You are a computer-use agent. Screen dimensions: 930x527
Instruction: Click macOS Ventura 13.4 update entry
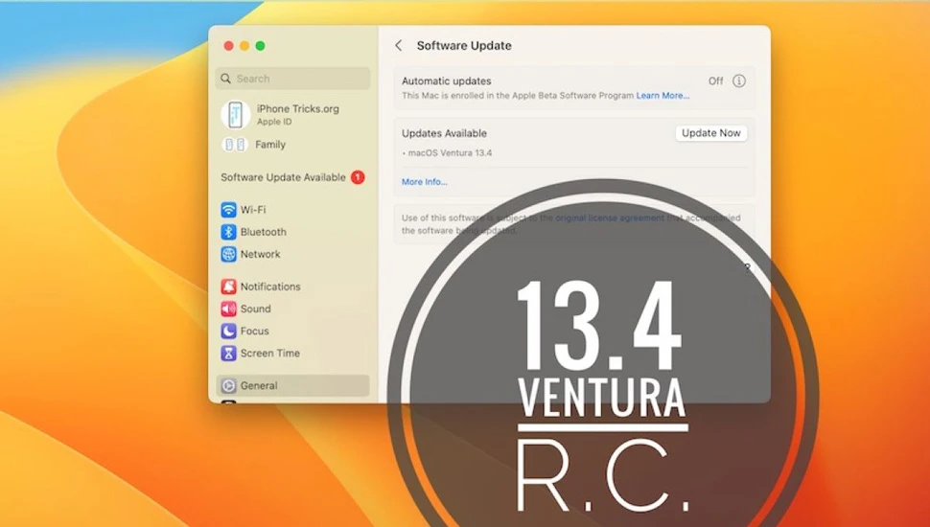(451, 153)
